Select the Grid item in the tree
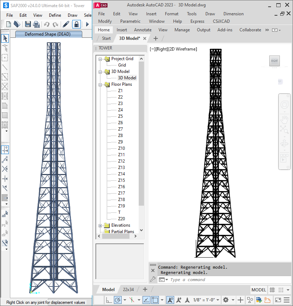 [x=122, y=65]
